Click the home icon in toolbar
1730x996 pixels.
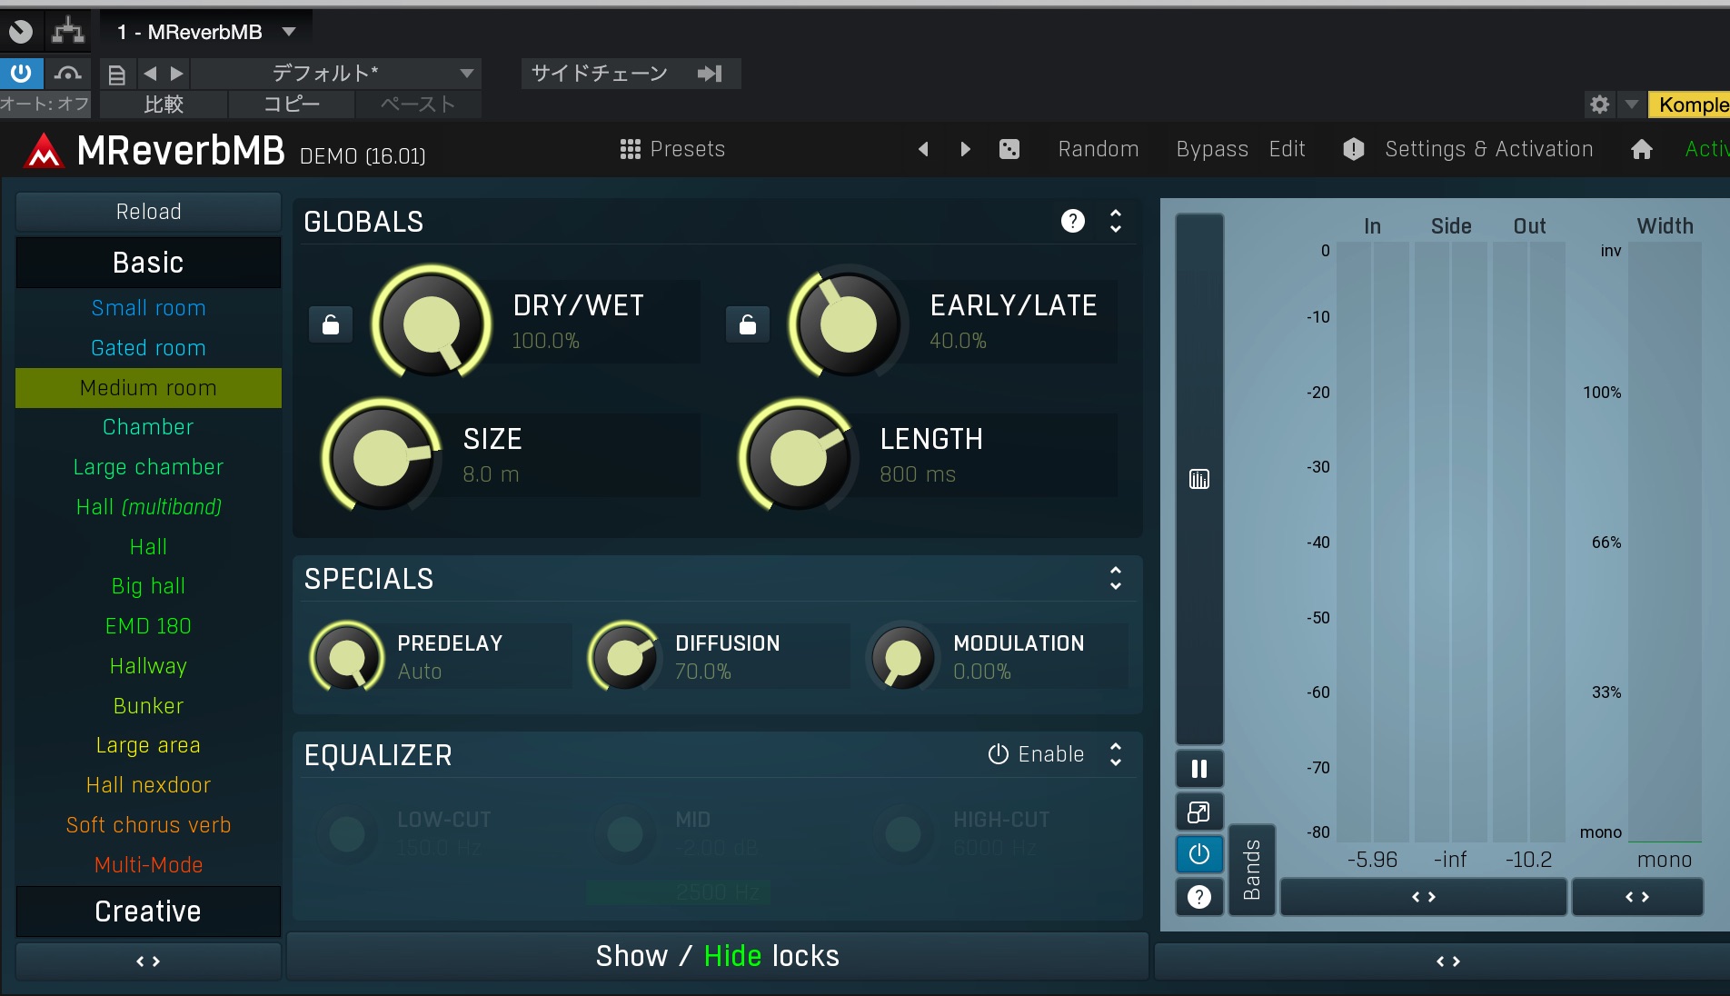[x=1641, y=149]
